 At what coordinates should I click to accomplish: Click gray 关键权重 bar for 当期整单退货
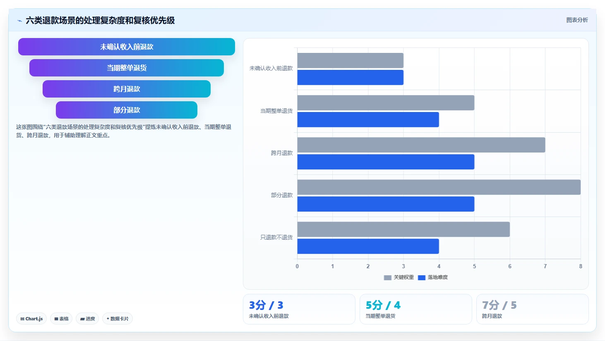pyautogui.click(x=386, y=103)
